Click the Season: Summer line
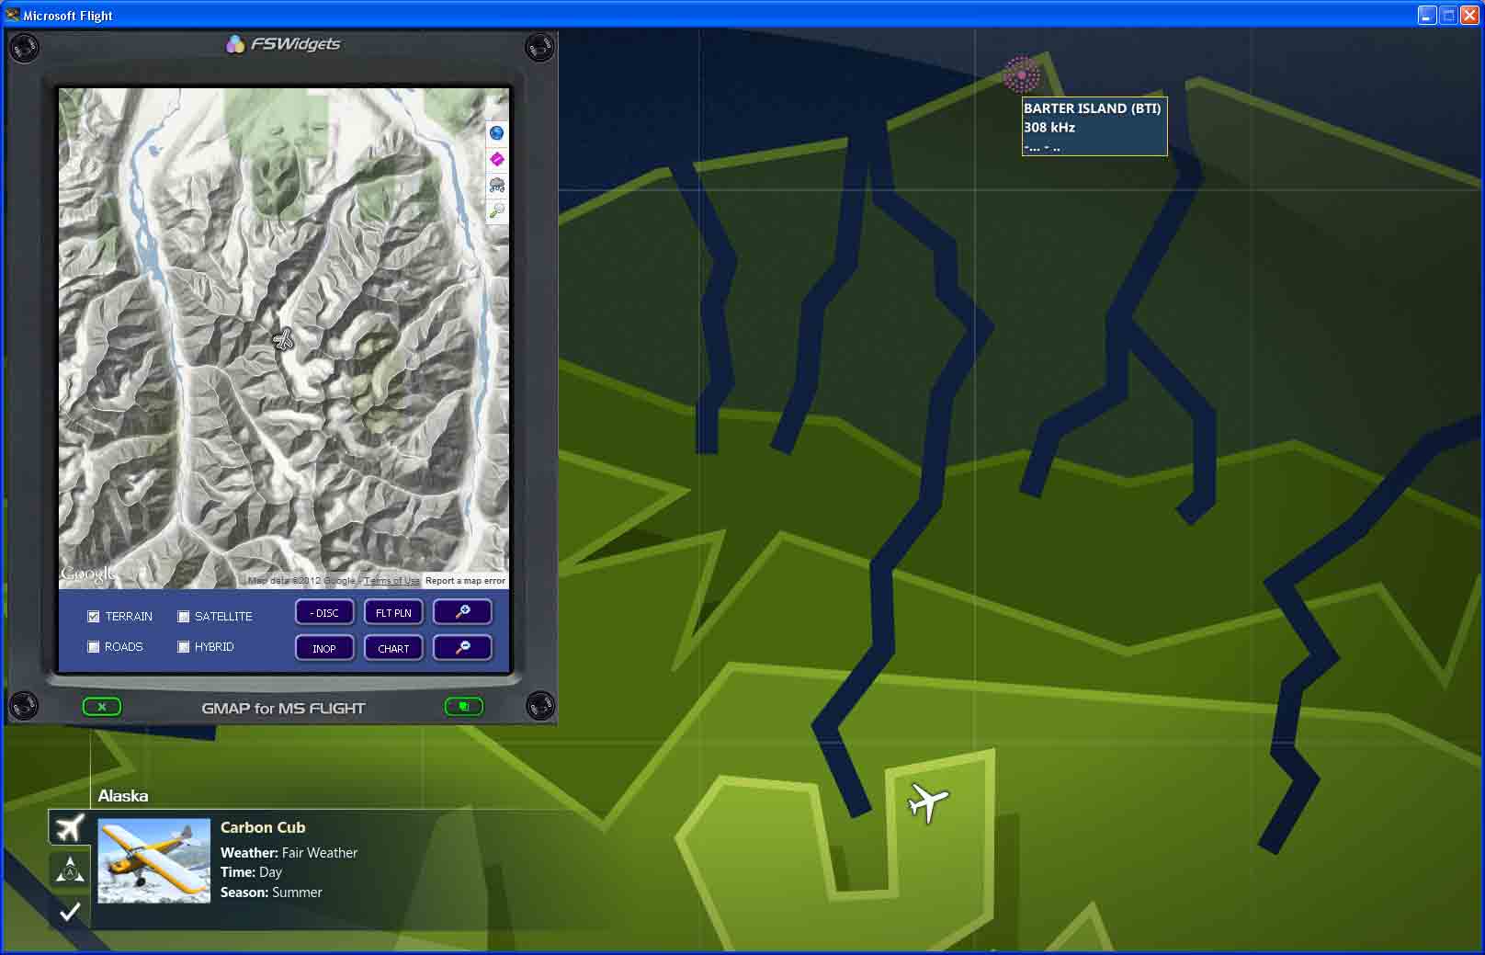1485x955 pixels. (x=271, y=892)
